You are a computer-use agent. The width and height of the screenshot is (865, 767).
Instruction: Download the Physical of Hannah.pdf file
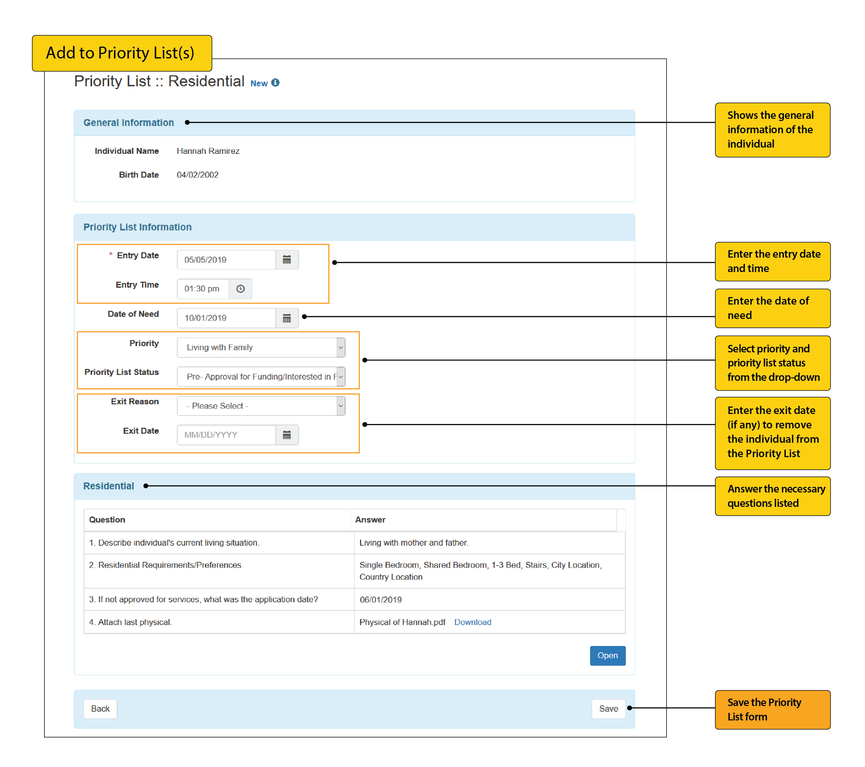coord(472,622)
